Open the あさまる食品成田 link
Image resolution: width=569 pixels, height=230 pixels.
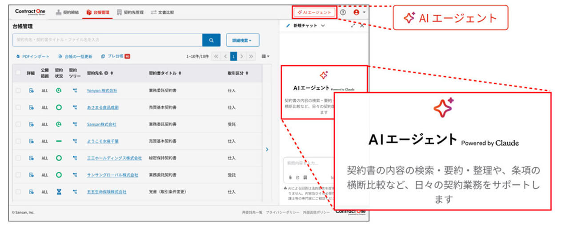click(103, 107)
